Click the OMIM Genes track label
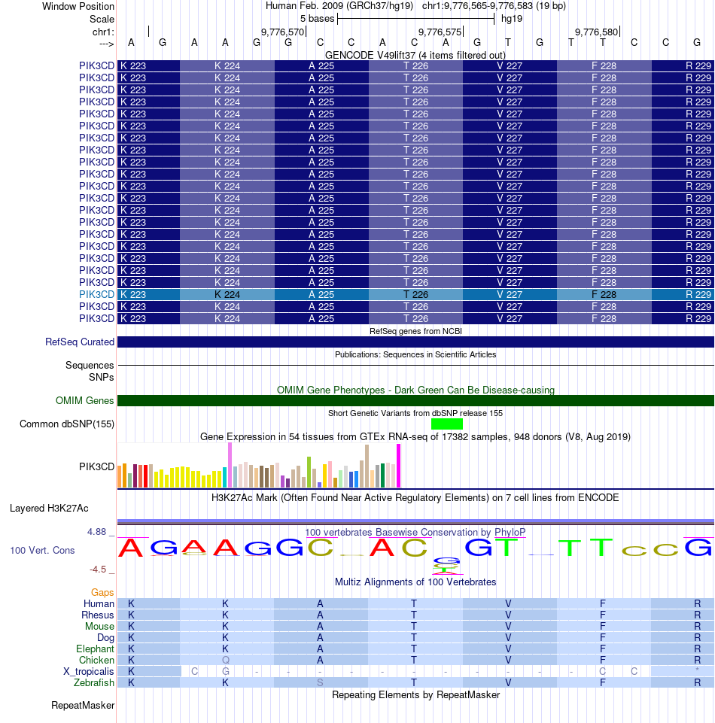Viewport: 715px width, 723px height. click(84, 401)
